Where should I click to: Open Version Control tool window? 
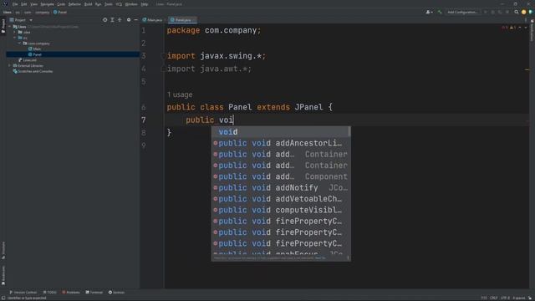[x=23, y=293]
